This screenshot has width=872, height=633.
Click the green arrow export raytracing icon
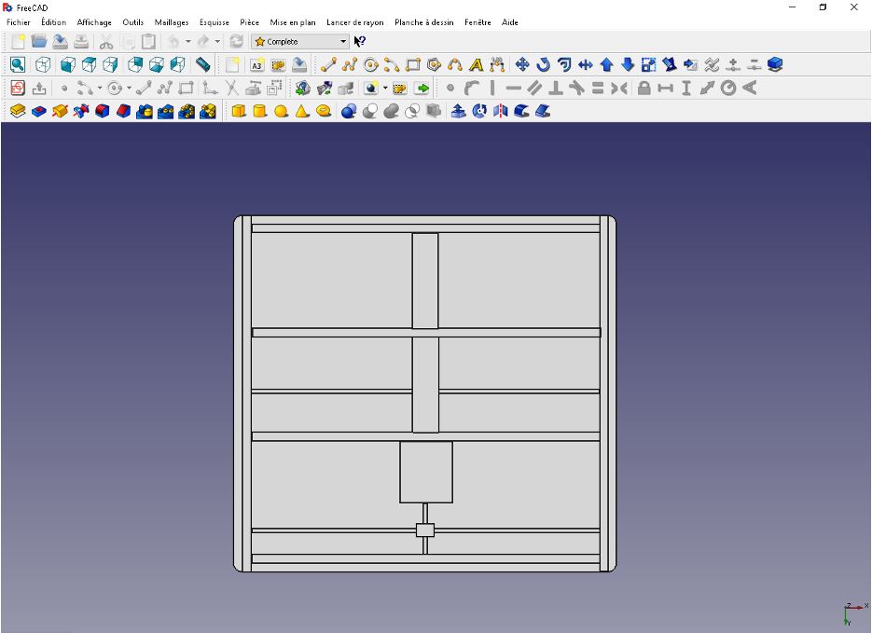click(x=422, y=88)
